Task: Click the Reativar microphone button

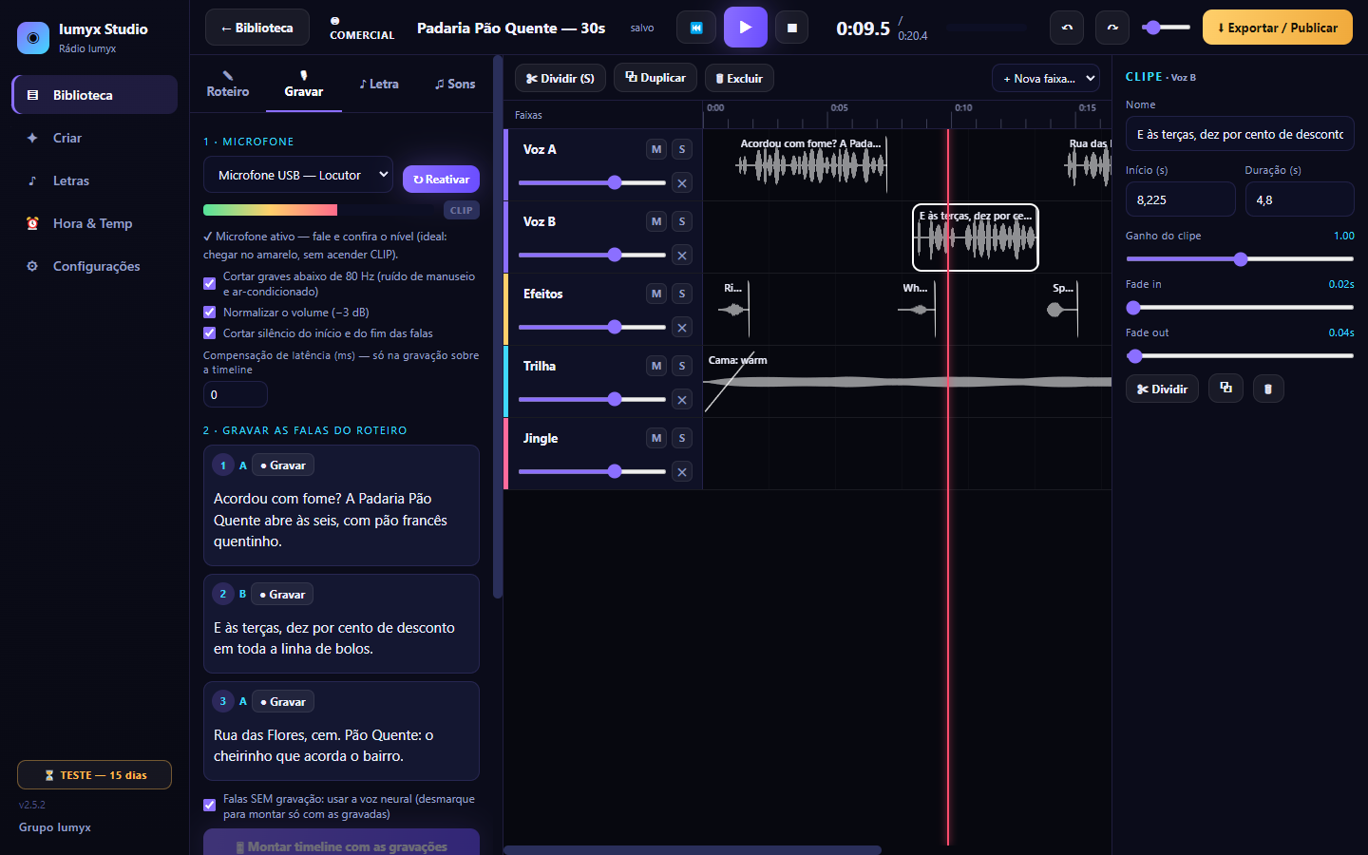Action: (441, 179)
